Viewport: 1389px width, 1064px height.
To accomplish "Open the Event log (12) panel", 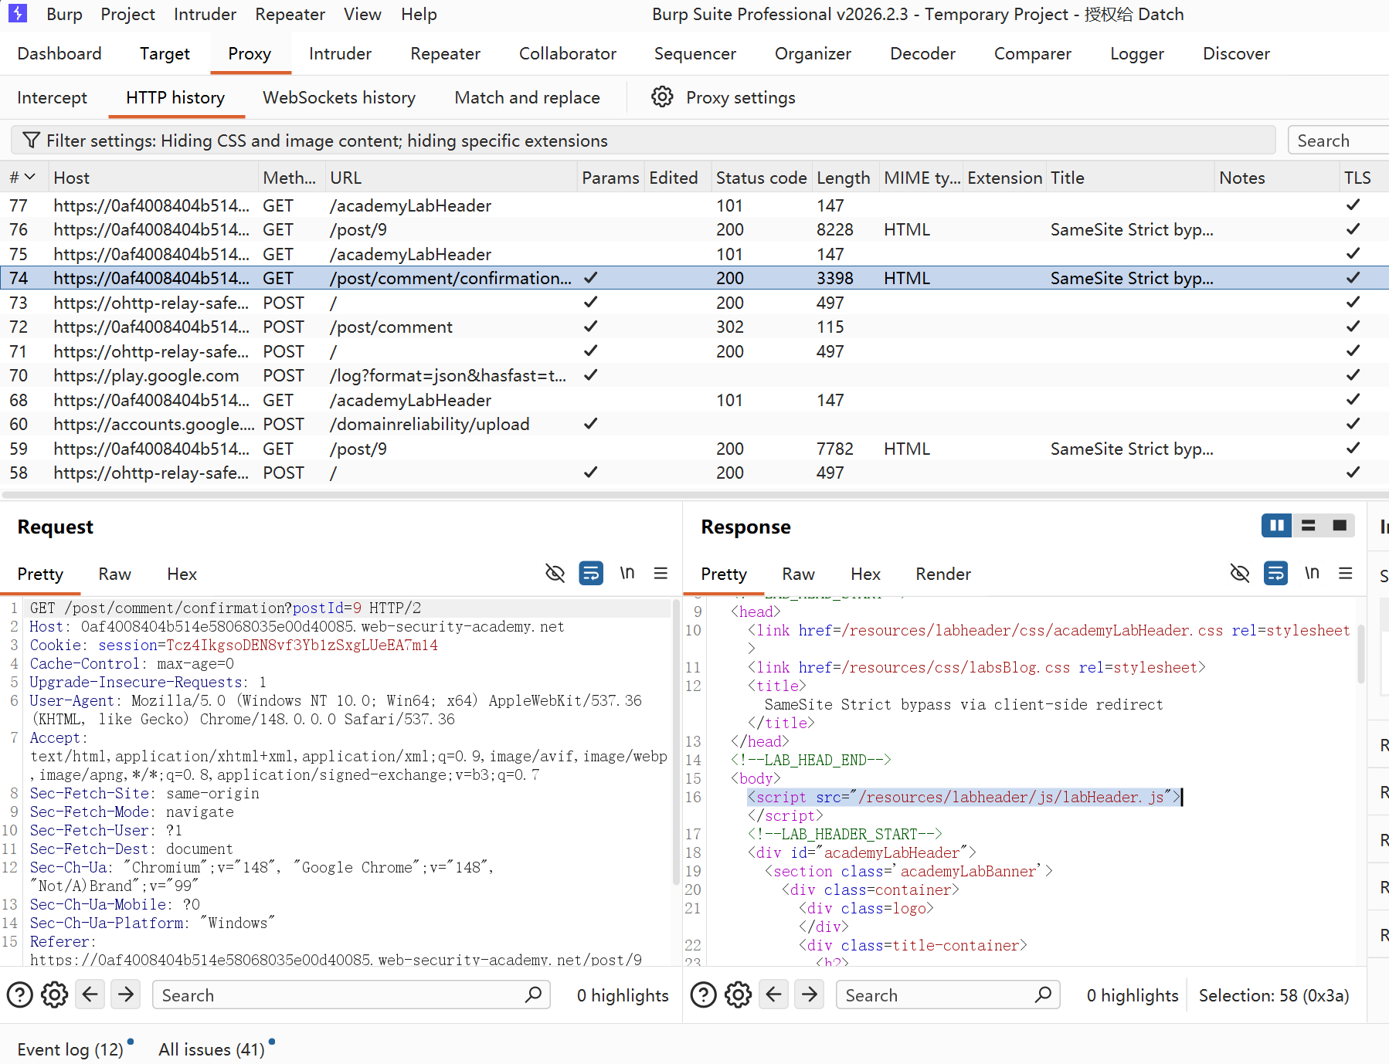I will coord(70,1049).
